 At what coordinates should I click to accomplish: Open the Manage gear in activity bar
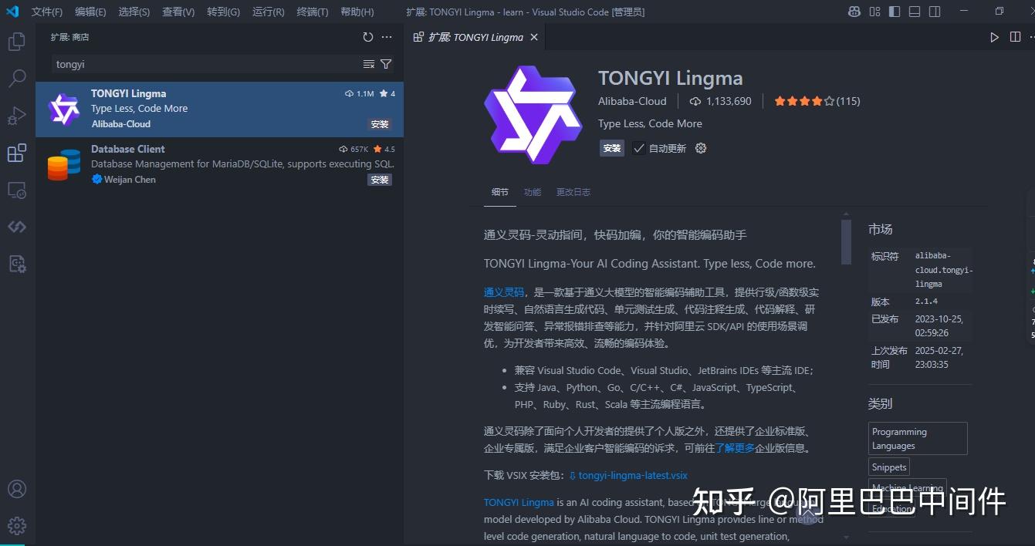[17, 526]
